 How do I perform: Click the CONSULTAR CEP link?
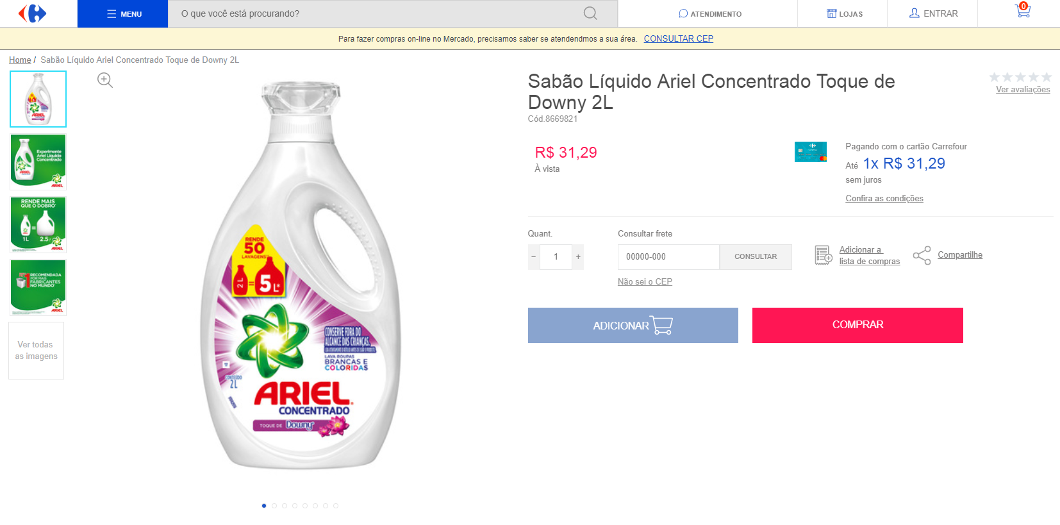tap(678, 38)
